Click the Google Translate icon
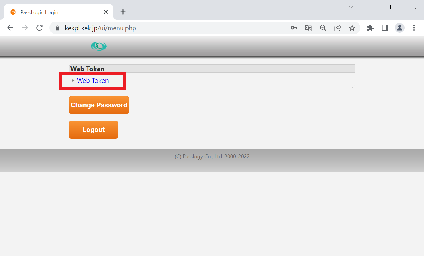 click(308, 28)
